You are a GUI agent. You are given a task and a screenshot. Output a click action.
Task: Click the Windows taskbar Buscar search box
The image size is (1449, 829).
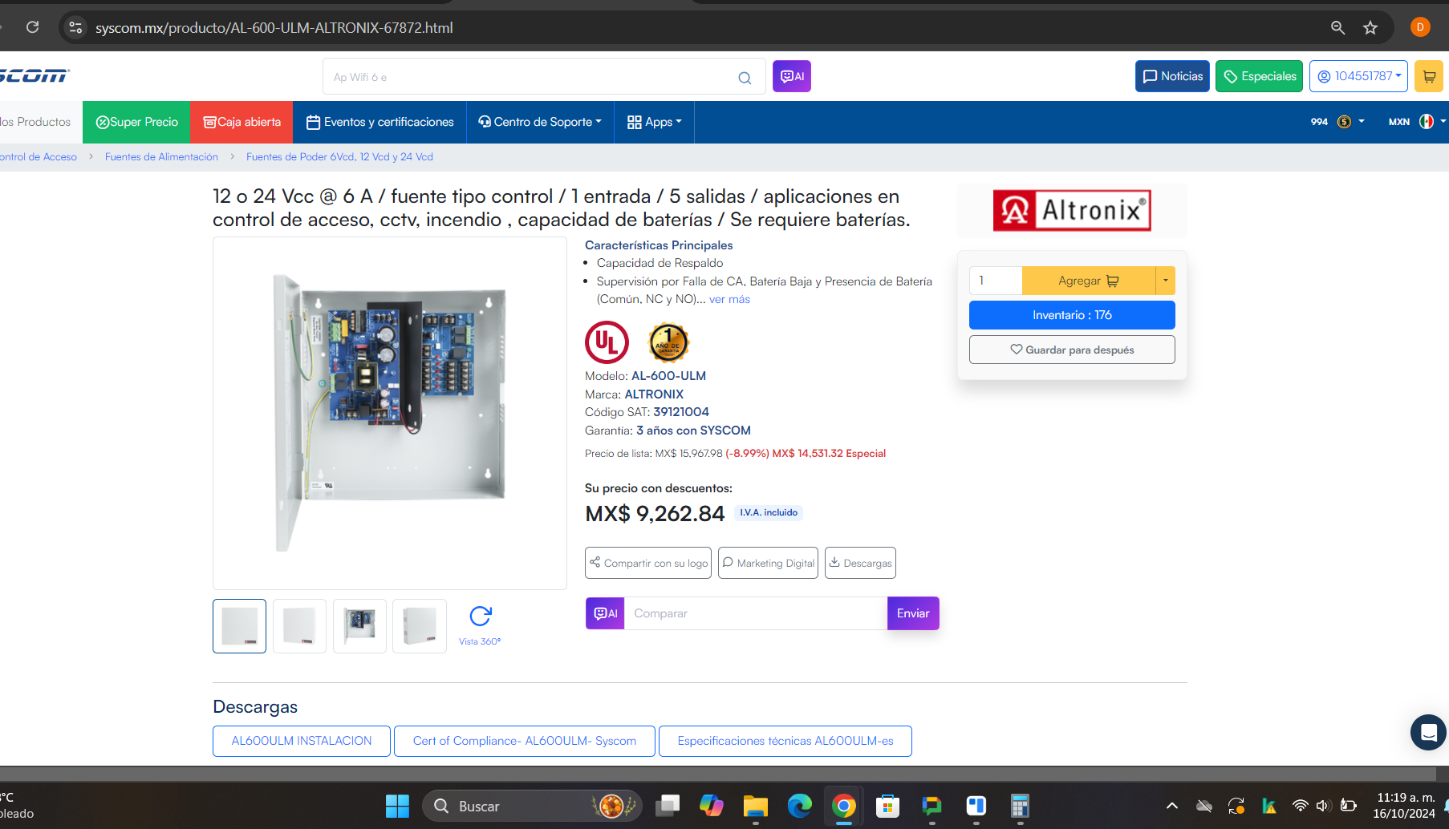pyautogui.click(x=532, y=806)
